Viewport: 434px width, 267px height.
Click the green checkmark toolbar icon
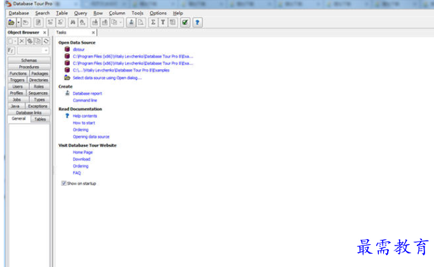[x=185, y=22]
